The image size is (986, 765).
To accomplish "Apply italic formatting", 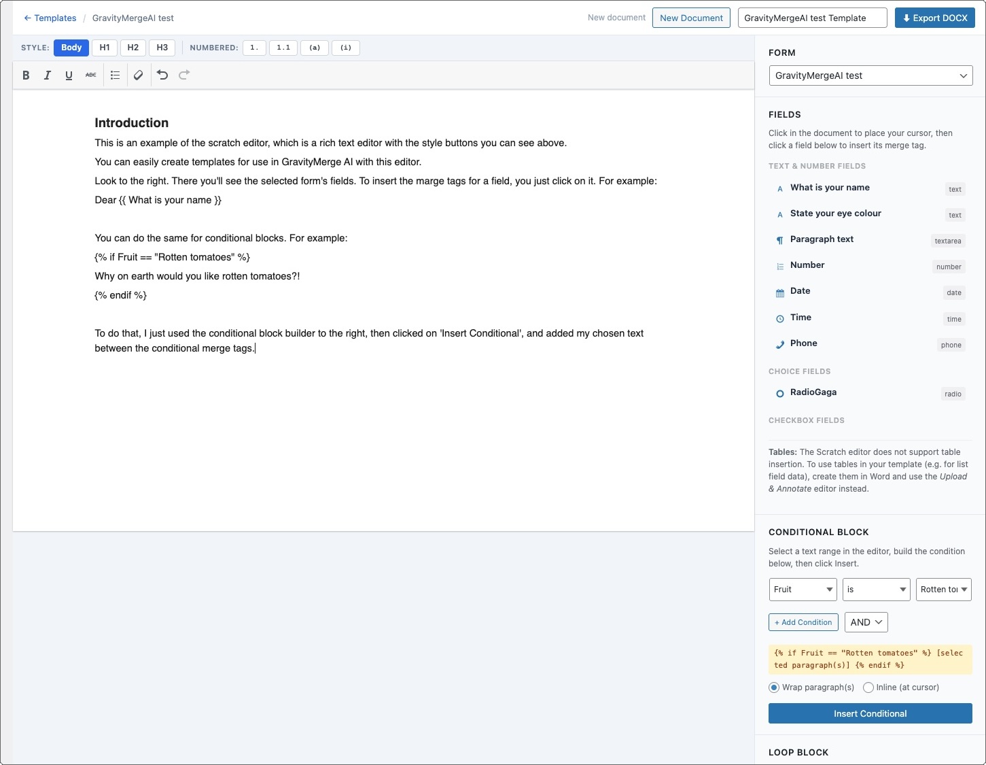I will pos(48,75).
